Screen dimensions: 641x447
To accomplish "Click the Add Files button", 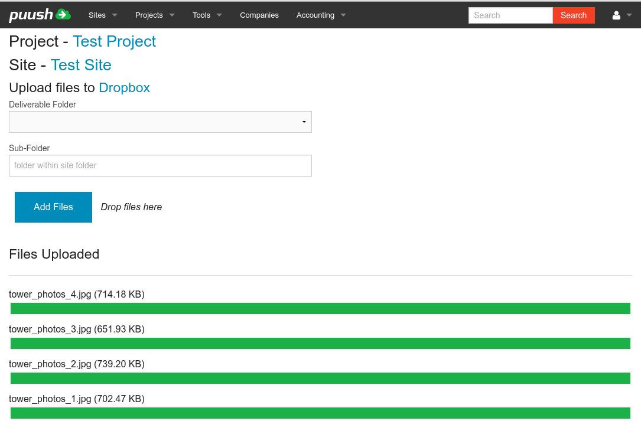I will (x=53, y=207).
